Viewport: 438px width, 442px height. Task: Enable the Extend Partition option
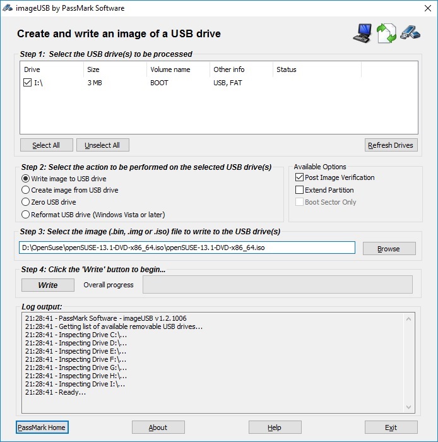tap(300, 190)
